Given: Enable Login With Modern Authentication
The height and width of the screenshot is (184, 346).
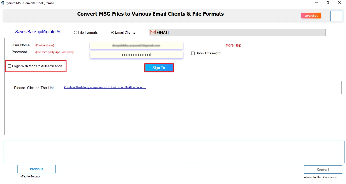Looking at the screenshot, I should click(10, 66).
